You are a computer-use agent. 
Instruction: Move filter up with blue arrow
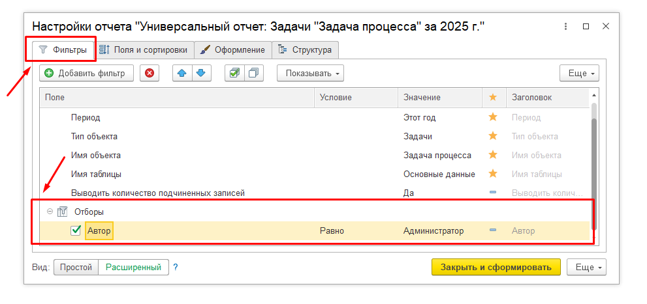point(182,73)
